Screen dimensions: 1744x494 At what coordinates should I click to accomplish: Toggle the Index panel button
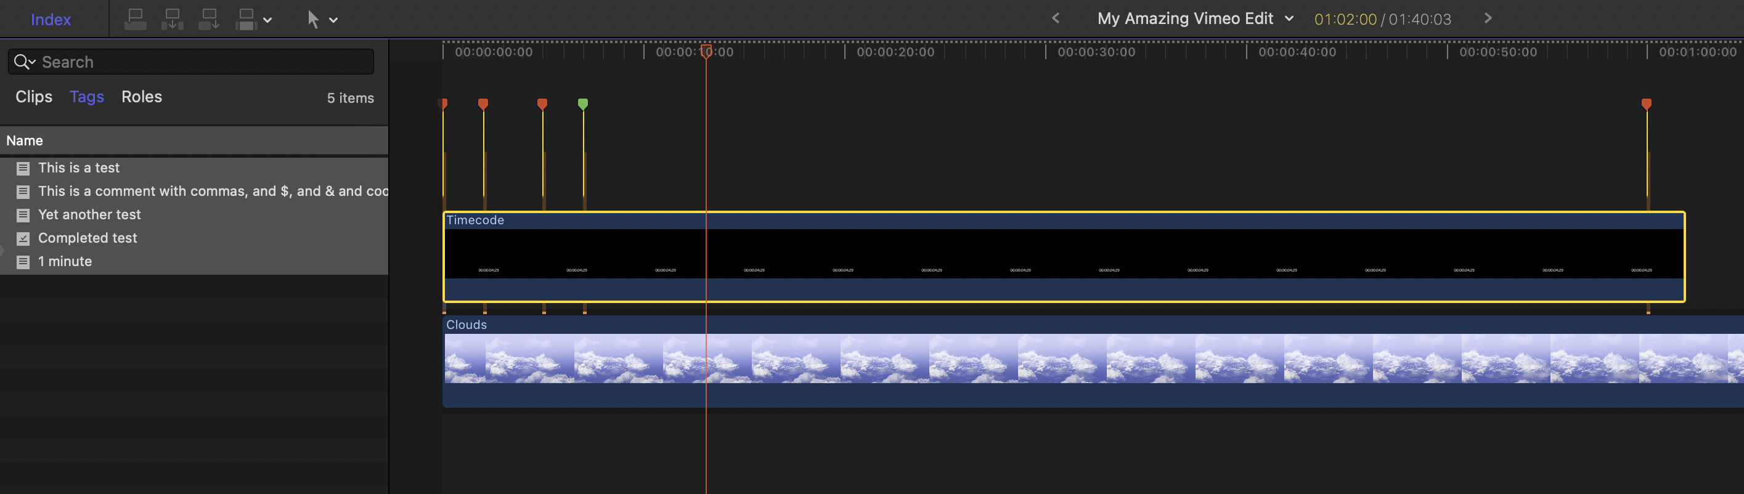click(51, 20)
